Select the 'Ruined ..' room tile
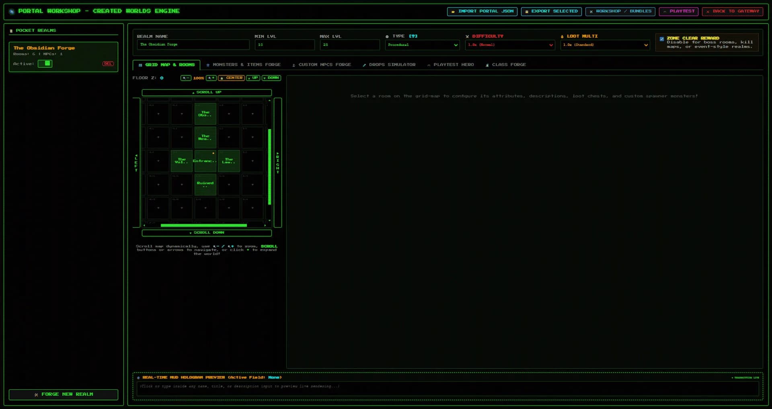 (x=205, y=185)
